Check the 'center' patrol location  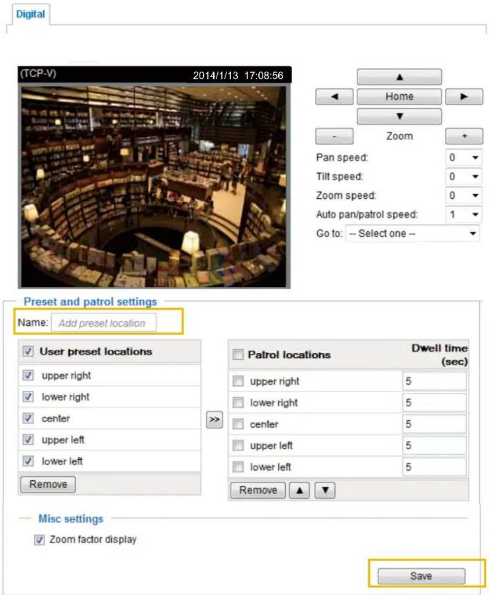point(238,424)
